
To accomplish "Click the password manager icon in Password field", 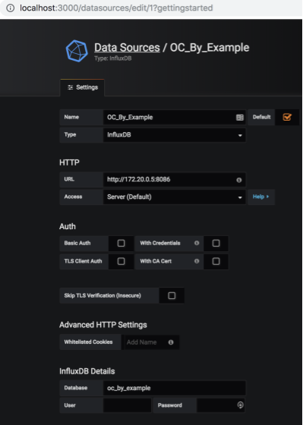I will click(x=240, y=405).
